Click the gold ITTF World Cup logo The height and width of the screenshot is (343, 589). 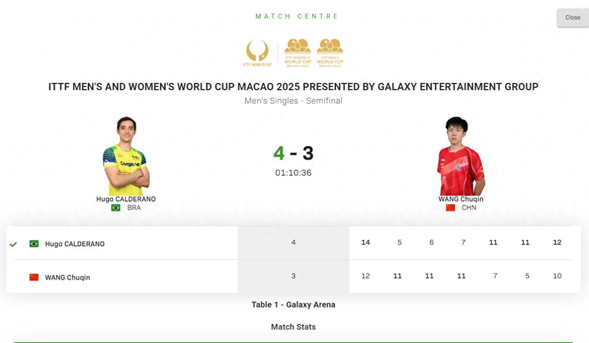(257, 53)
